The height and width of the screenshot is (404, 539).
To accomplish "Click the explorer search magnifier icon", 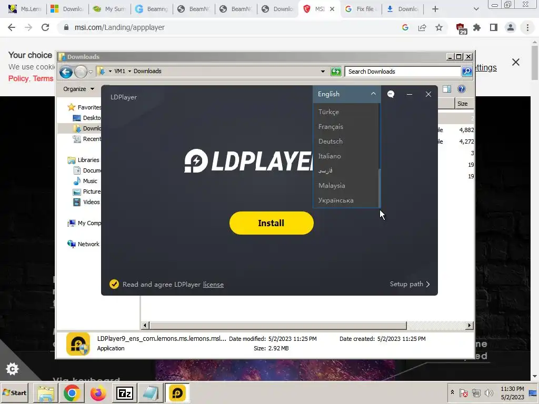I will (x=467, y=72).
